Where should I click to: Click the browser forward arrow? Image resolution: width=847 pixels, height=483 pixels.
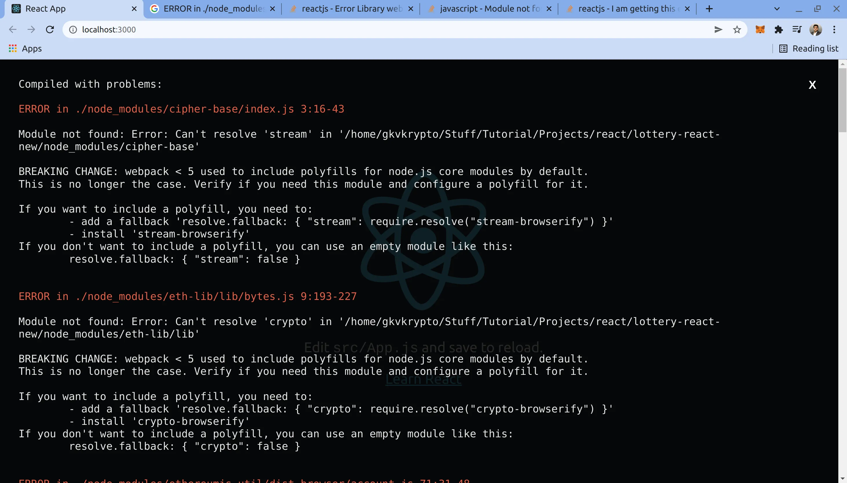pos(31,30)
